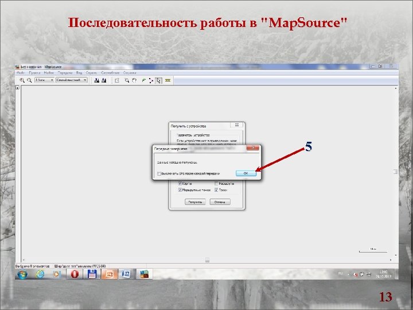Open the Файл menu
The width and height of the screenshot is (413, 310).
point(21,72)
